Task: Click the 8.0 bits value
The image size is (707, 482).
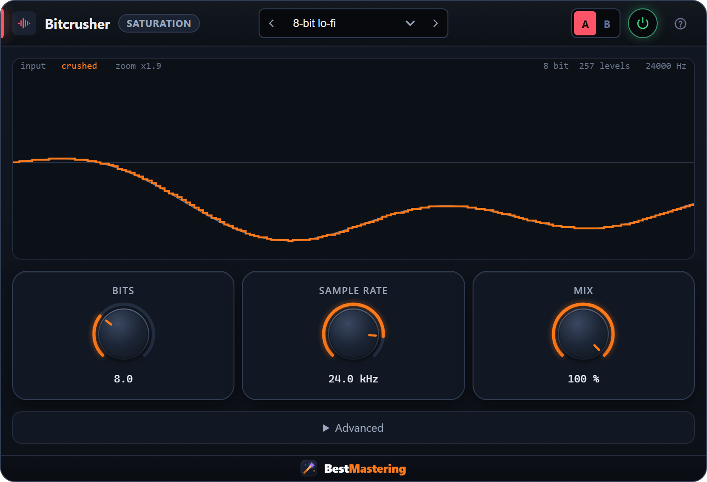Action: [x=123, y=379]
